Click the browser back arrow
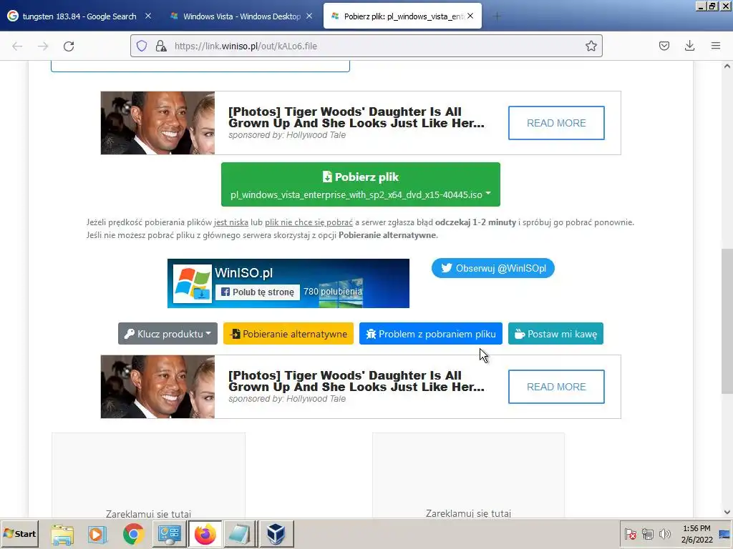This screenshot has width=733, height=549. [17, 46]
